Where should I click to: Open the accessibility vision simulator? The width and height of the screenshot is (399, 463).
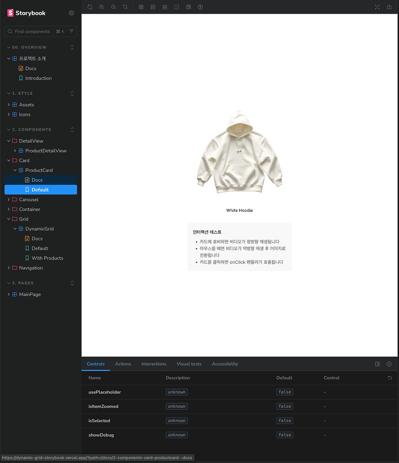(x=200, y=7)
